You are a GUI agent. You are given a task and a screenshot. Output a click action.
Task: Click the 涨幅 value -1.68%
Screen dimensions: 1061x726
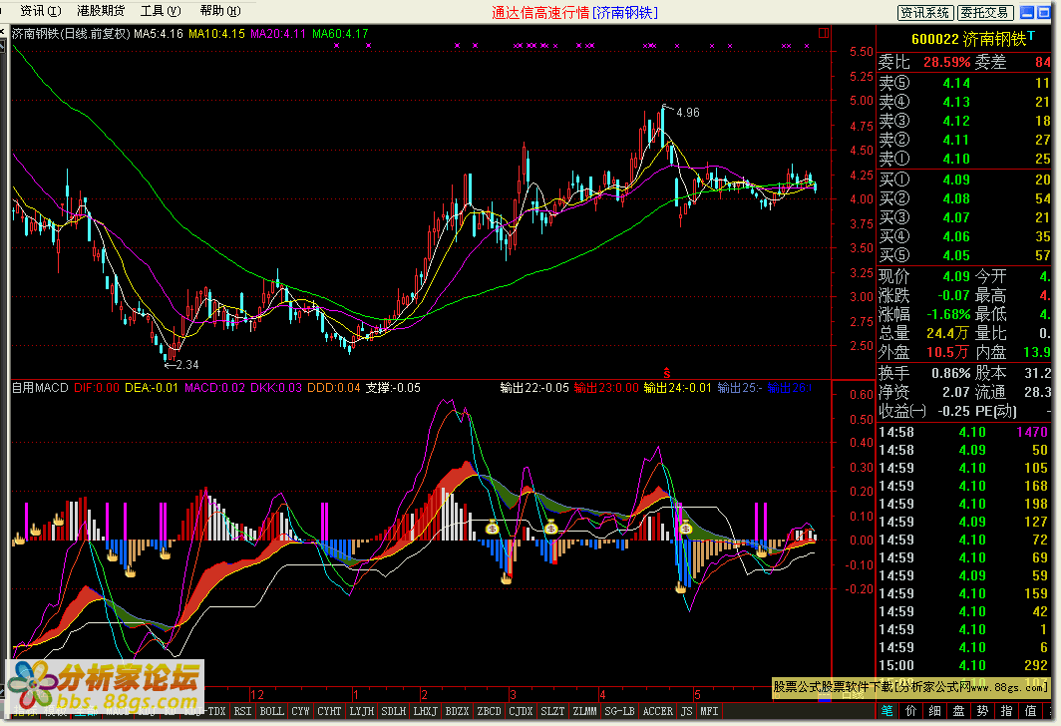pyautogui.click(x=946, y=314)
